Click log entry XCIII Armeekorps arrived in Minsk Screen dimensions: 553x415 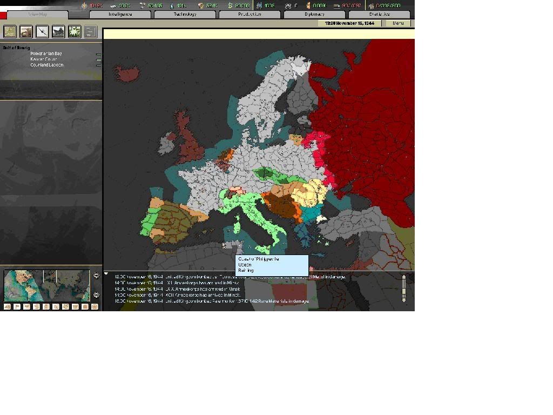[177, 295]
